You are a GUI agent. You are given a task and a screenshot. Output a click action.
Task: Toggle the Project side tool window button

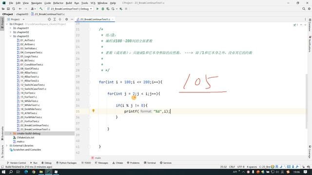pos(2,23)
